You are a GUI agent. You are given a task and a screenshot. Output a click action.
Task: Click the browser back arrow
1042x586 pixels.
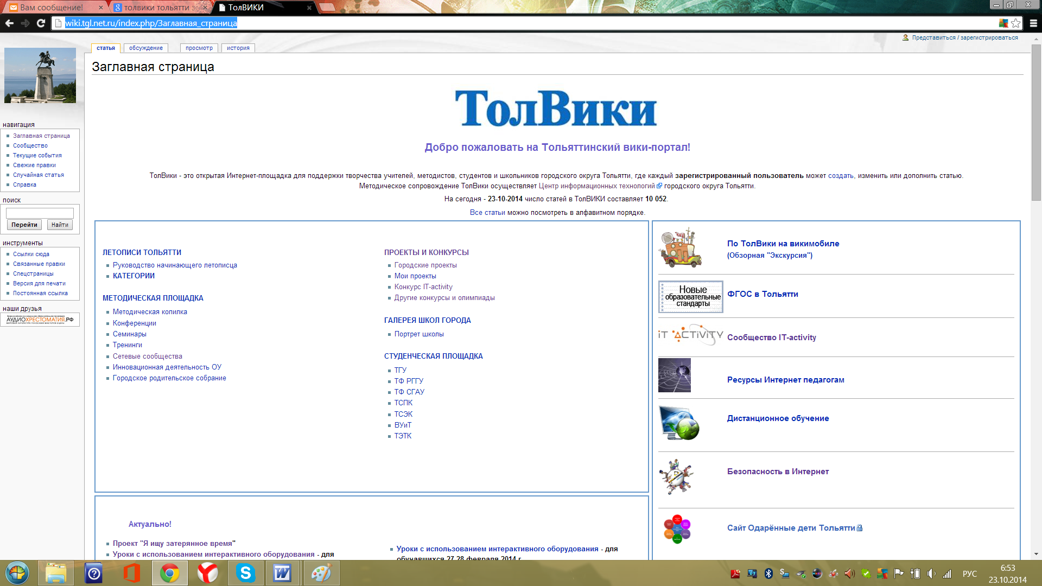click(x=9, y=23)
